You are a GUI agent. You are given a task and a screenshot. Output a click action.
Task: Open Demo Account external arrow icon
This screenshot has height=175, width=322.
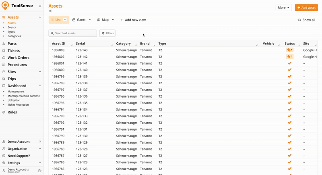(40, 142)
